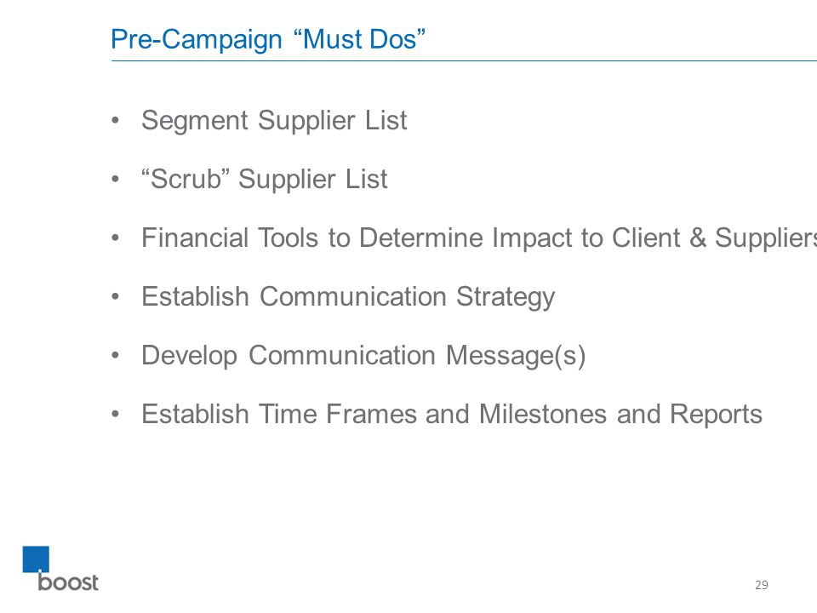The image size is (817, 613).
Task: Select the bullet dot before "Scrub" Supplier List
Action: 116,180
